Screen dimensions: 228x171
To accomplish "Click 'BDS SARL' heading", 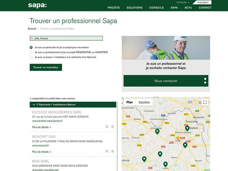I will (x=41, y=161).
